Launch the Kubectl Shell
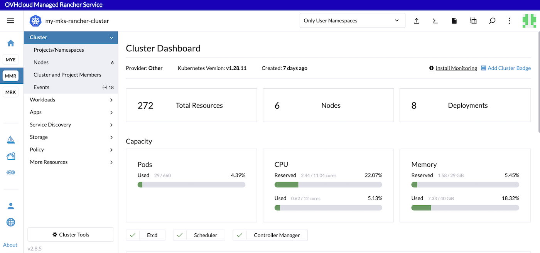 pos(435,21)
